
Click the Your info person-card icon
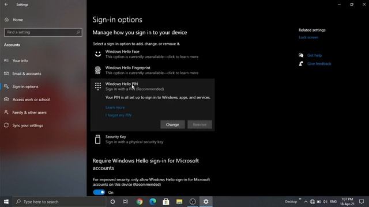tap(6, 60)
